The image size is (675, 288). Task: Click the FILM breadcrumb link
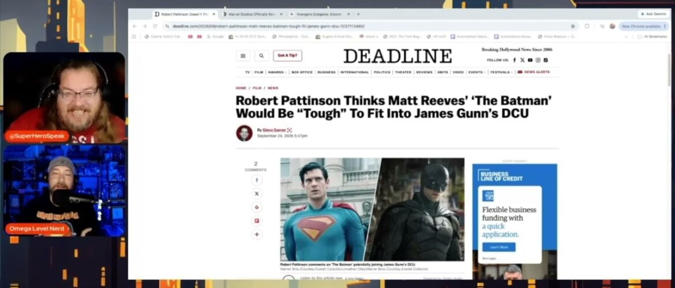pos(257,88)
